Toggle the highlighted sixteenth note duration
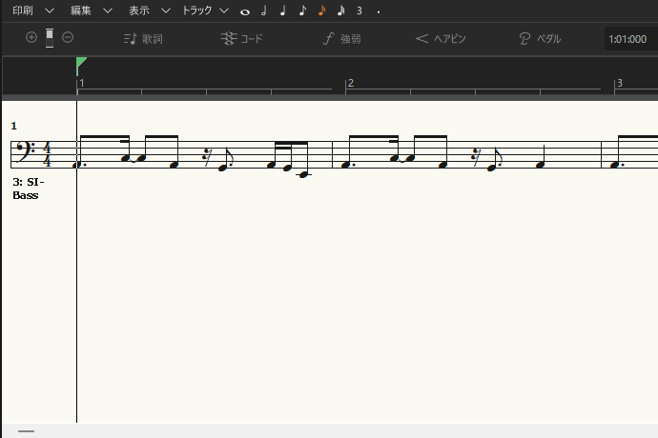The image size is (658, 438). tap(321, 10)
